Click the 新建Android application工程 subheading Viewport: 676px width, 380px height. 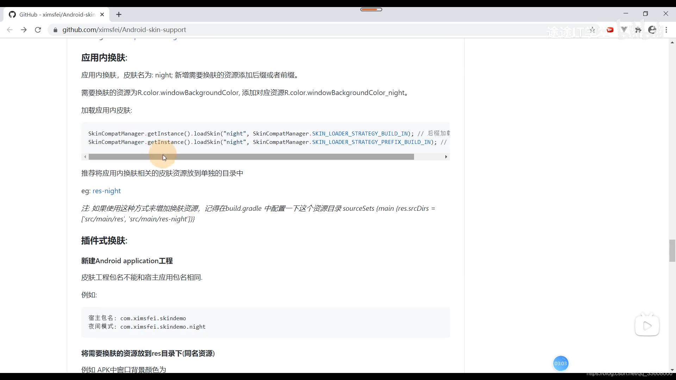click(x=127, y=261)
